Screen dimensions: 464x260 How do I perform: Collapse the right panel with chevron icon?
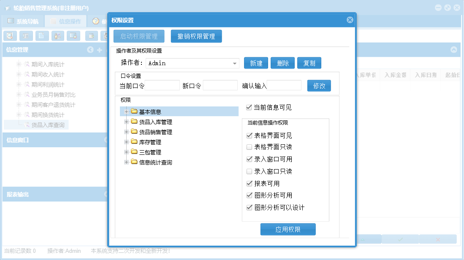pos(453,50)
